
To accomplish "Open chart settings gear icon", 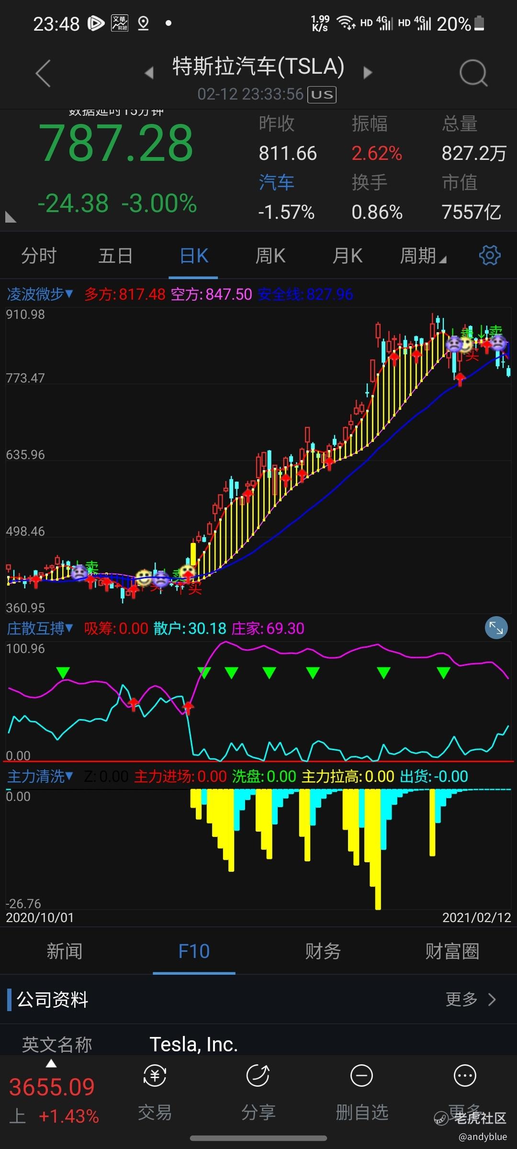I will click(490, 255).
